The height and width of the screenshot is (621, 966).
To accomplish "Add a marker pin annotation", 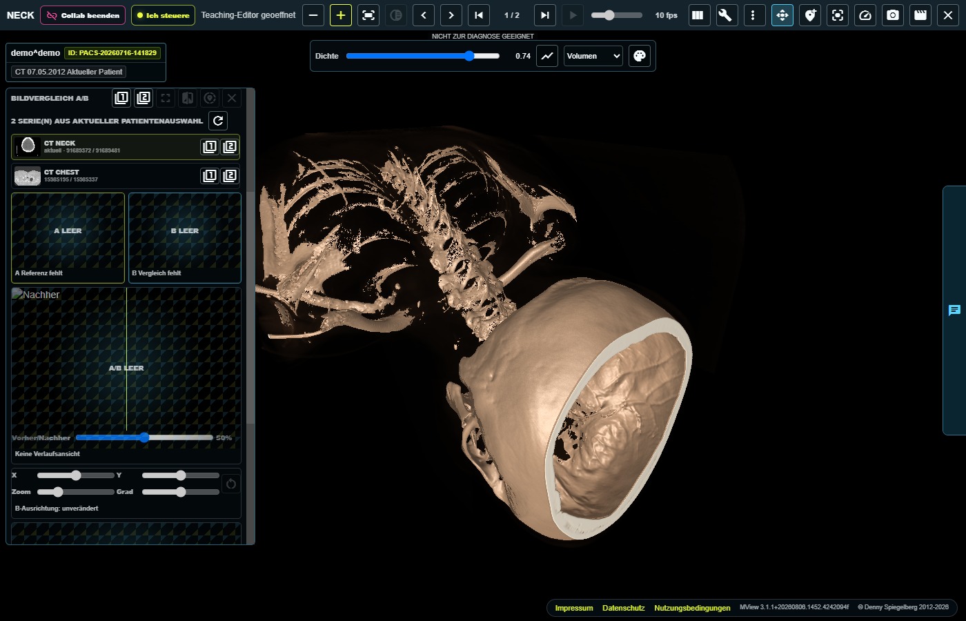I will pos(809,15).
